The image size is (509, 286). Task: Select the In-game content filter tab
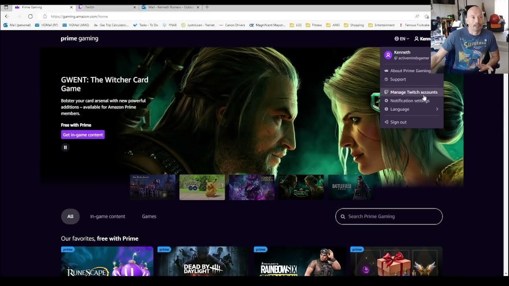click(x=107, y=216)
